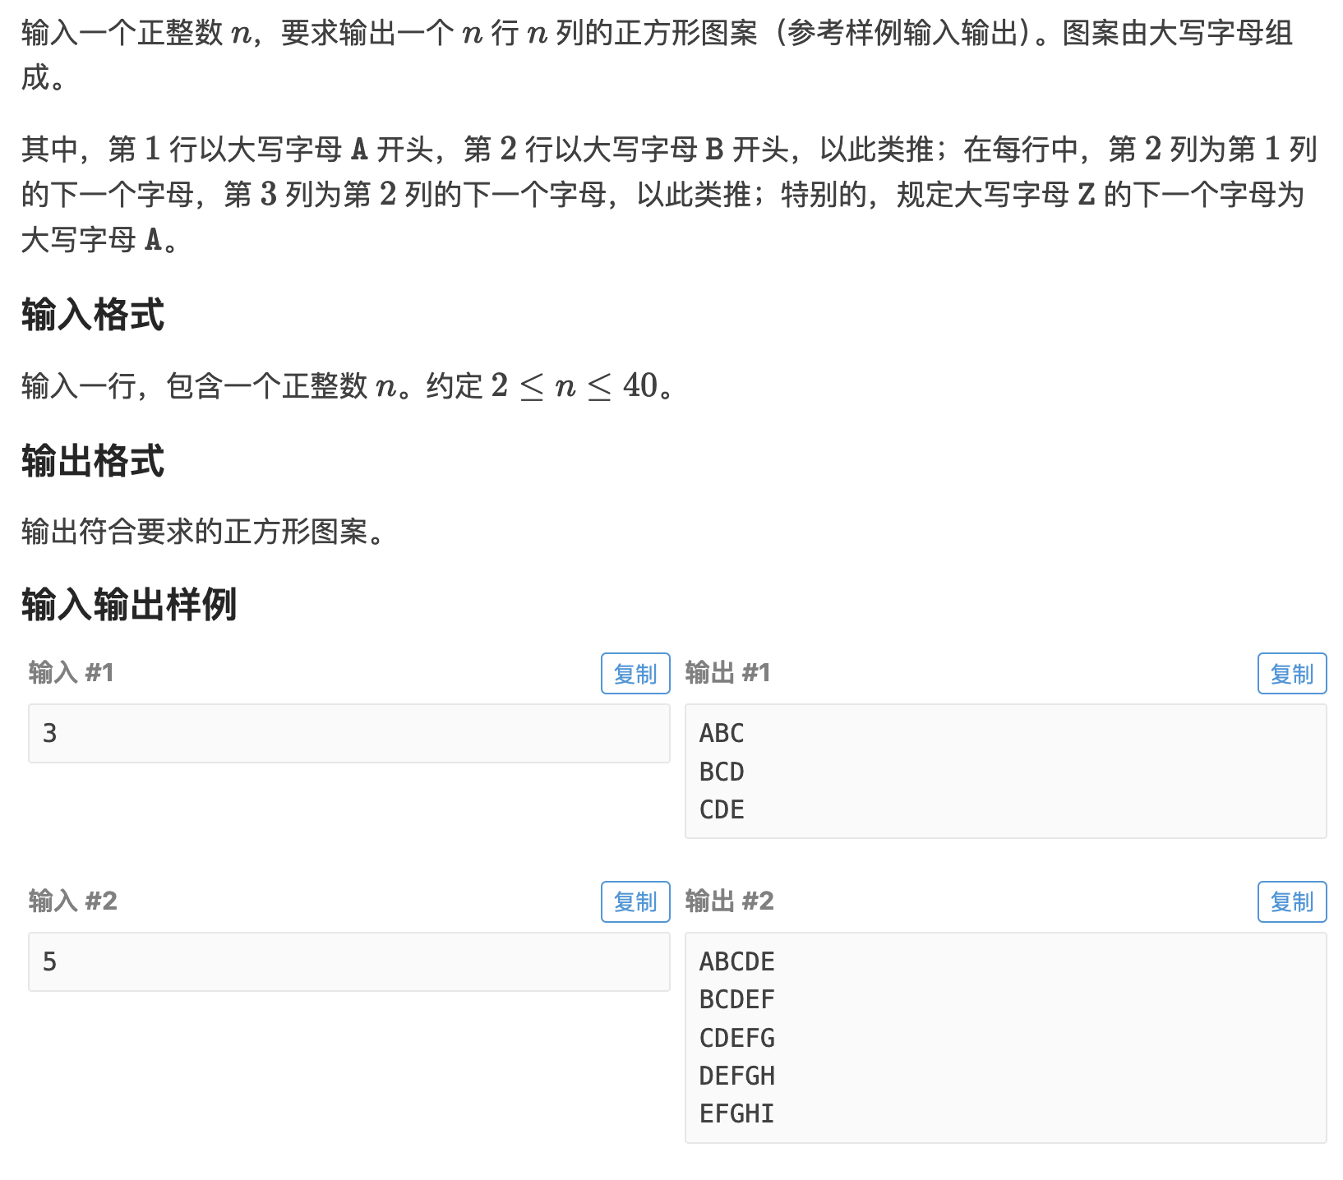This screenshot has width=1343, height=1180.
Task: Click the 输出 #2 label
Action: (x=729, y=901)
